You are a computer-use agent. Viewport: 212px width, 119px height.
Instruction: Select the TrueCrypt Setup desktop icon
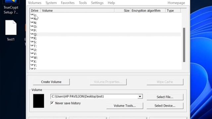(x=11, y=7)
